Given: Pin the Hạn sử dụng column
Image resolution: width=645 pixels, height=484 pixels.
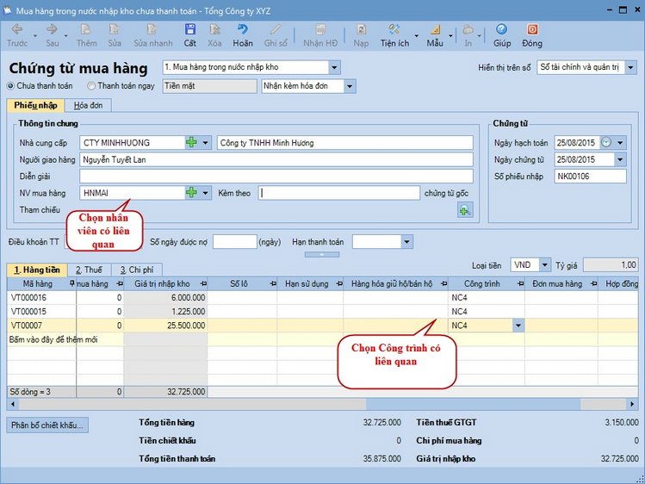Looking at the screenshot, I should click(339, 283).
